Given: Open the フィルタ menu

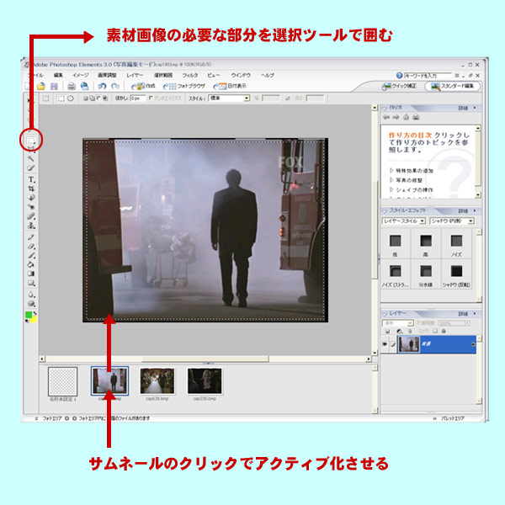Looking at the screenshot, I should pyautogui.click(x=190, y=76).
